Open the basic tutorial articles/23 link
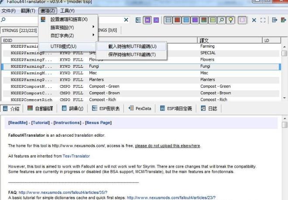This screenshot has width=288, height=200. tap(171, 198)
